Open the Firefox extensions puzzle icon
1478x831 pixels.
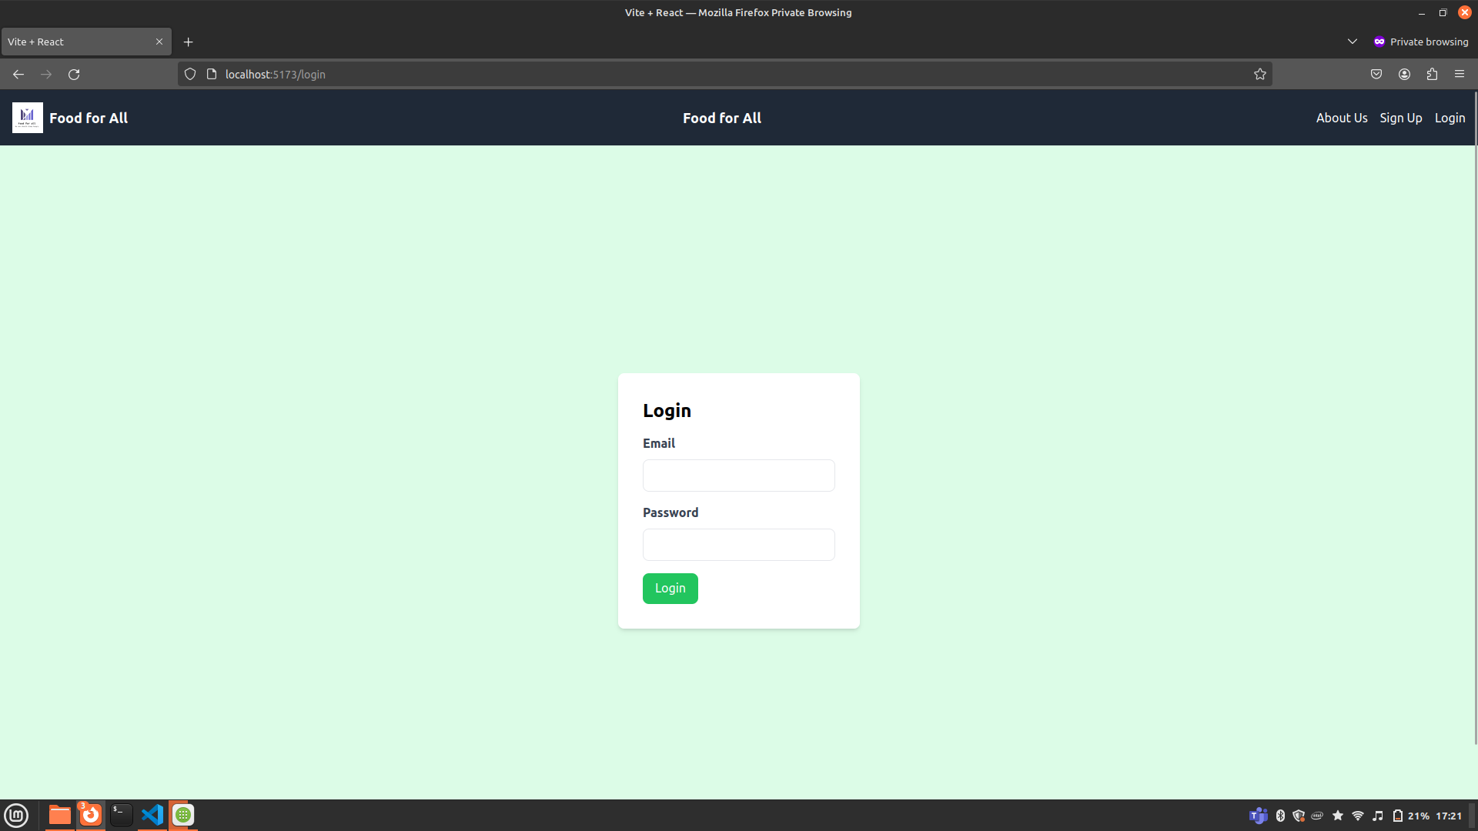point(1432,75)
